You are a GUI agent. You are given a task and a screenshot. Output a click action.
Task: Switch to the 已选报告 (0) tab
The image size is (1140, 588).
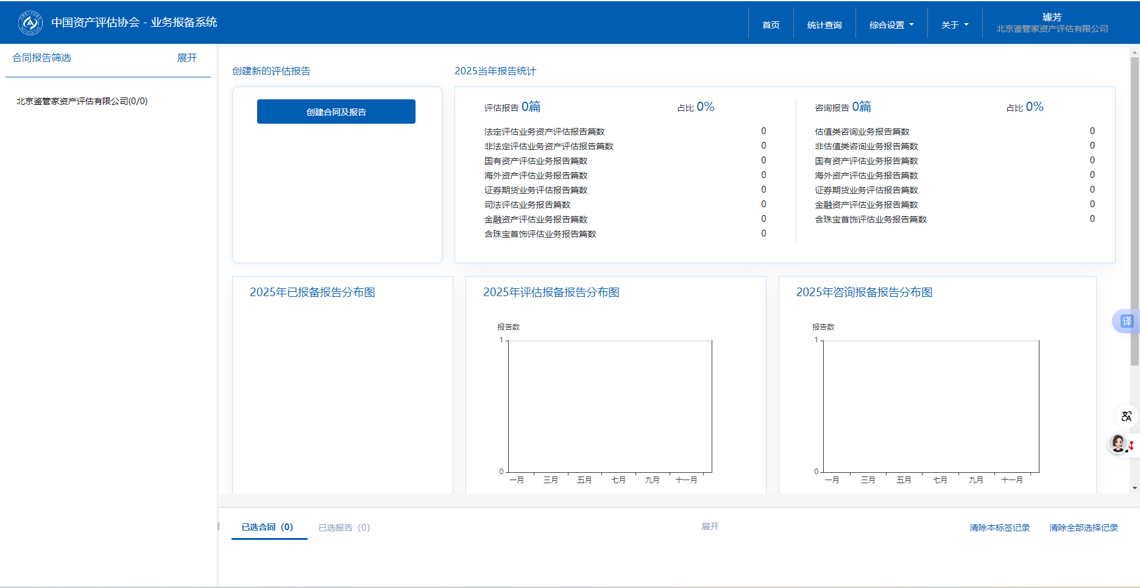coord(344,528)
